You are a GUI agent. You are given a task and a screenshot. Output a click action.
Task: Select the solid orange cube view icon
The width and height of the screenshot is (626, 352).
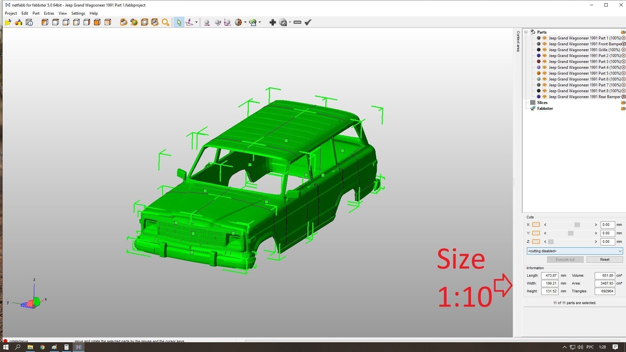[x=97, y=22]
